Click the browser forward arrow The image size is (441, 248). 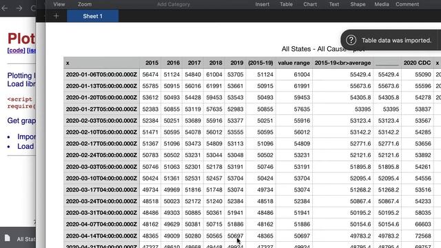[x=19, y=8]
